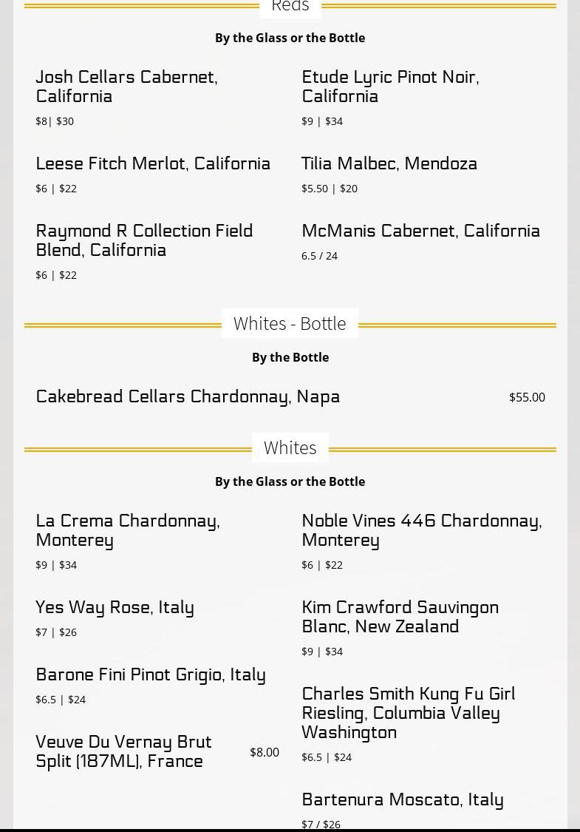Click the $55.00 Cakebread price
This screenshot has height=832, width=580.
click(x=527, y=397)
